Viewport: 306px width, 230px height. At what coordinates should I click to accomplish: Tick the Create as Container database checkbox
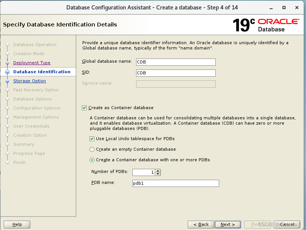point(84,108)
